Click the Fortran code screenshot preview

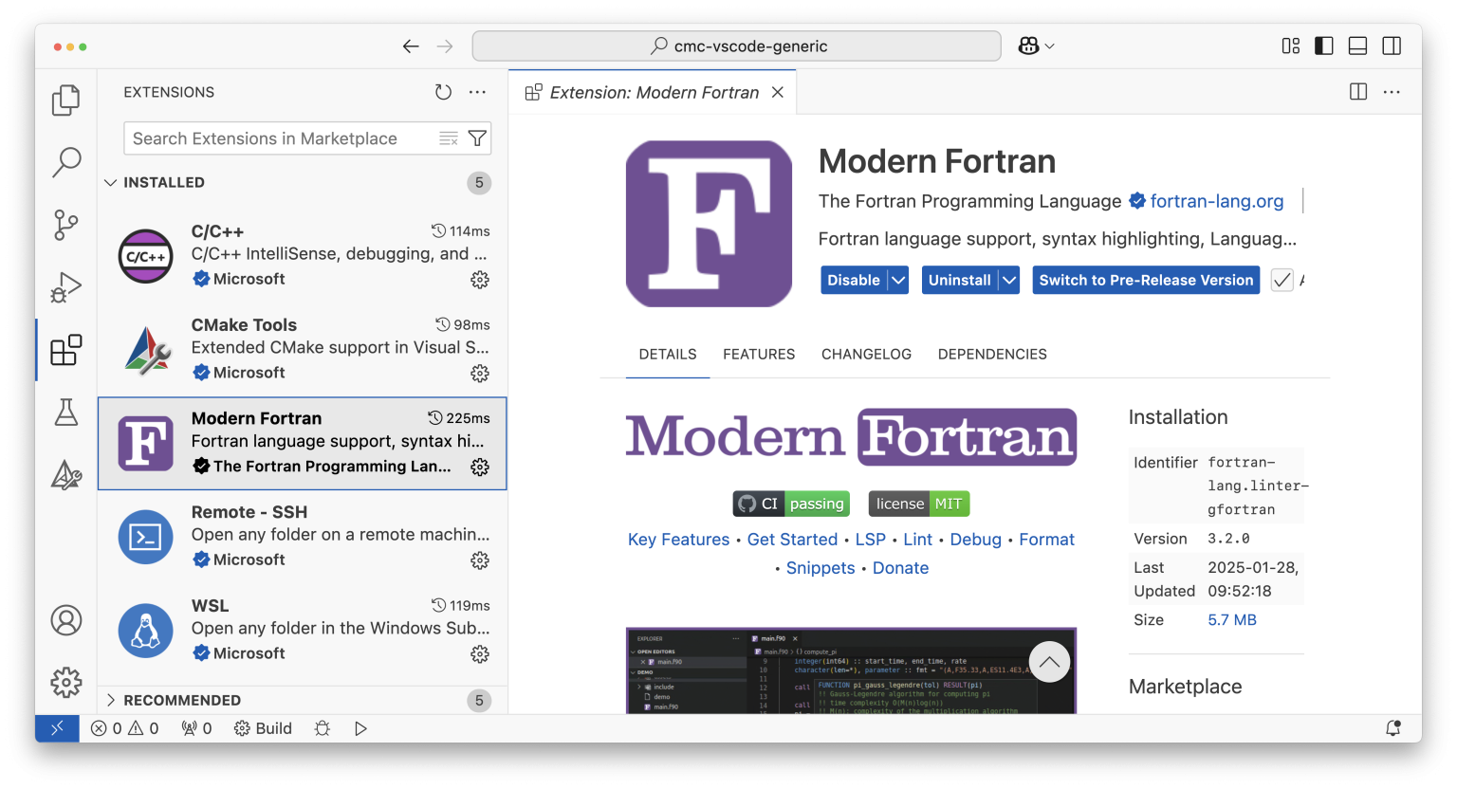click(851, 670)
